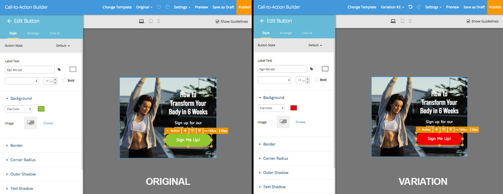Screen dimensions: 503x194
Task: Click the move icon on the red button toolbar
Action: point(436,130)
